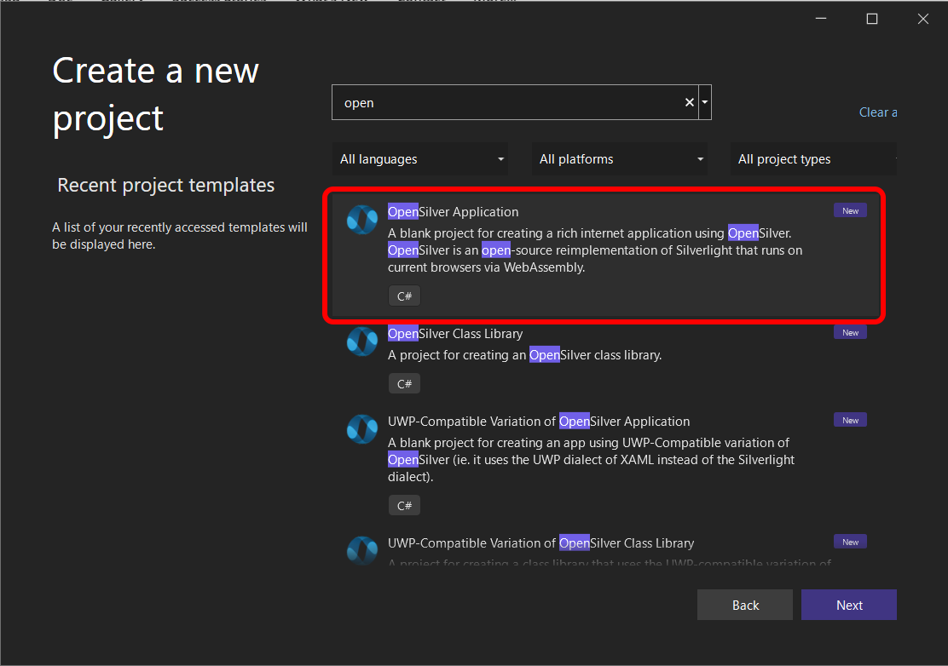The height and width of the screenshot is (666, 948).
Task: Click the OpenSilver Application template icon
Action: coord(362,219)
